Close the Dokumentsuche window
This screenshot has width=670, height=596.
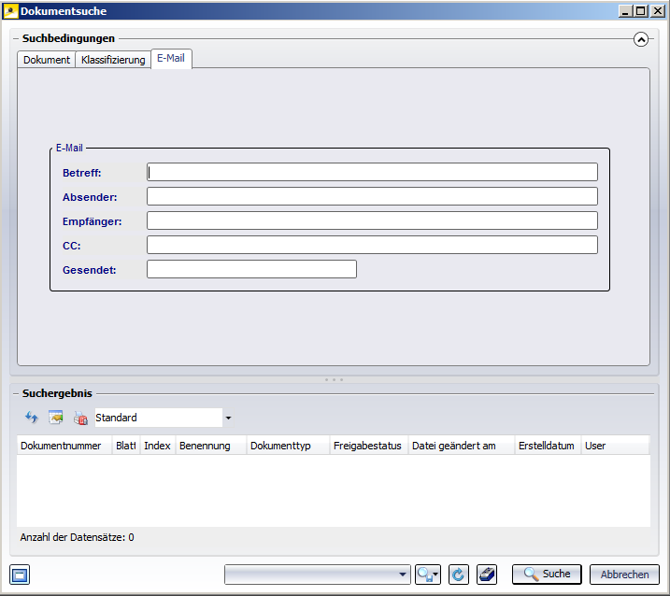tap(657, 11)
